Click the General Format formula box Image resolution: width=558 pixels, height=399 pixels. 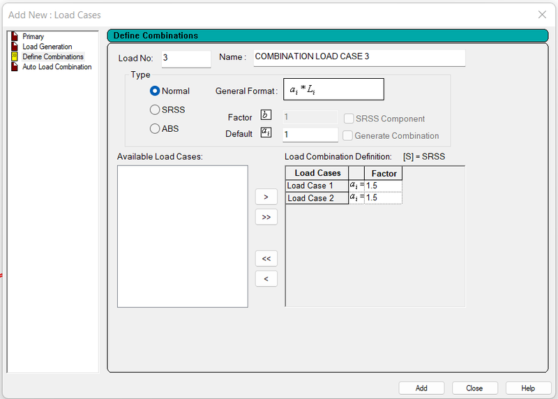click(x=333, y=89)
